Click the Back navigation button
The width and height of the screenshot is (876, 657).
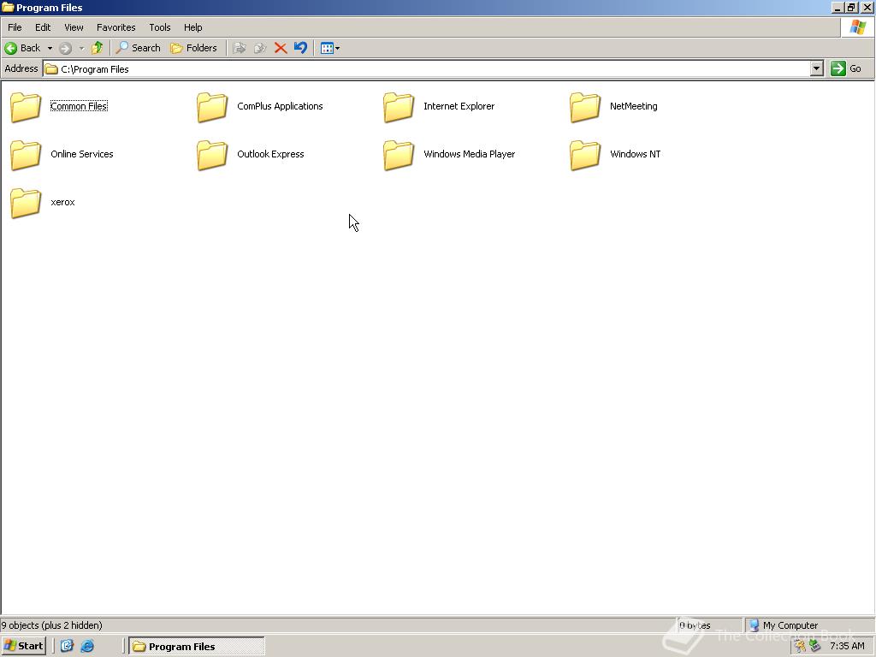22,48
